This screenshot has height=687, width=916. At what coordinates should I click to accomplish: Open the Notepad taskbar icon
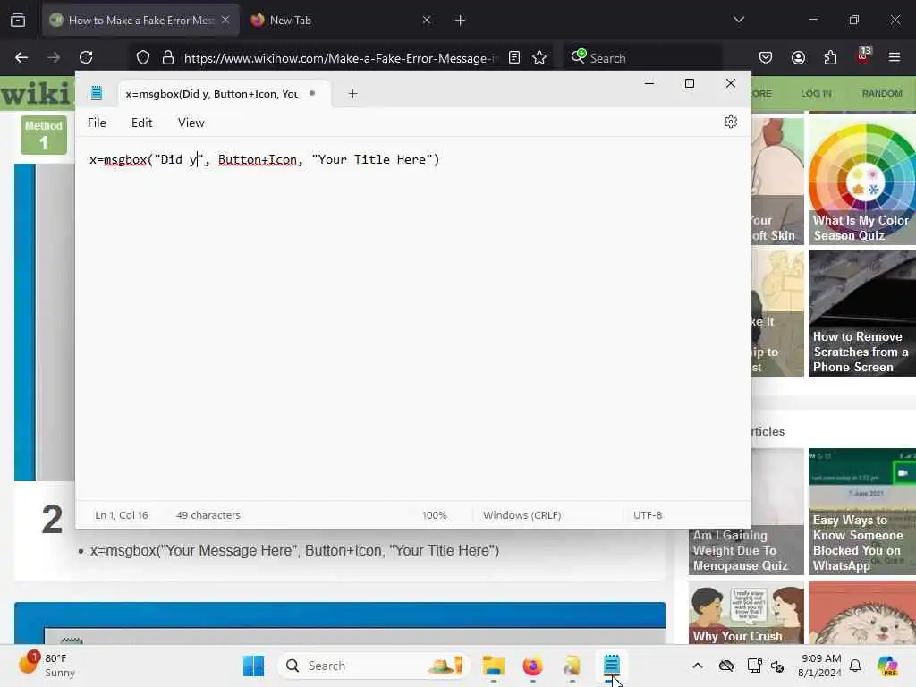[611, 666]
